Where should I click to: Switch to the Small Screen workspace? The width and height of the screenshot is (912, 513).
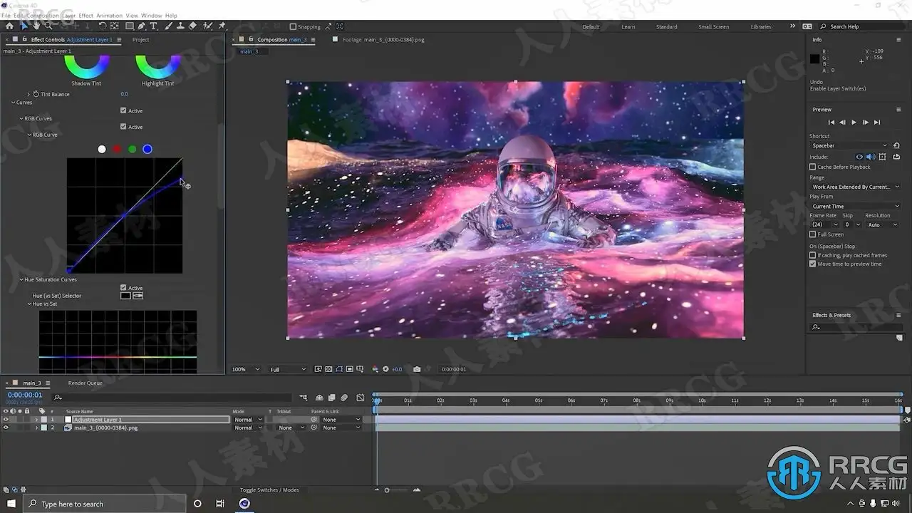click(713, 27)
